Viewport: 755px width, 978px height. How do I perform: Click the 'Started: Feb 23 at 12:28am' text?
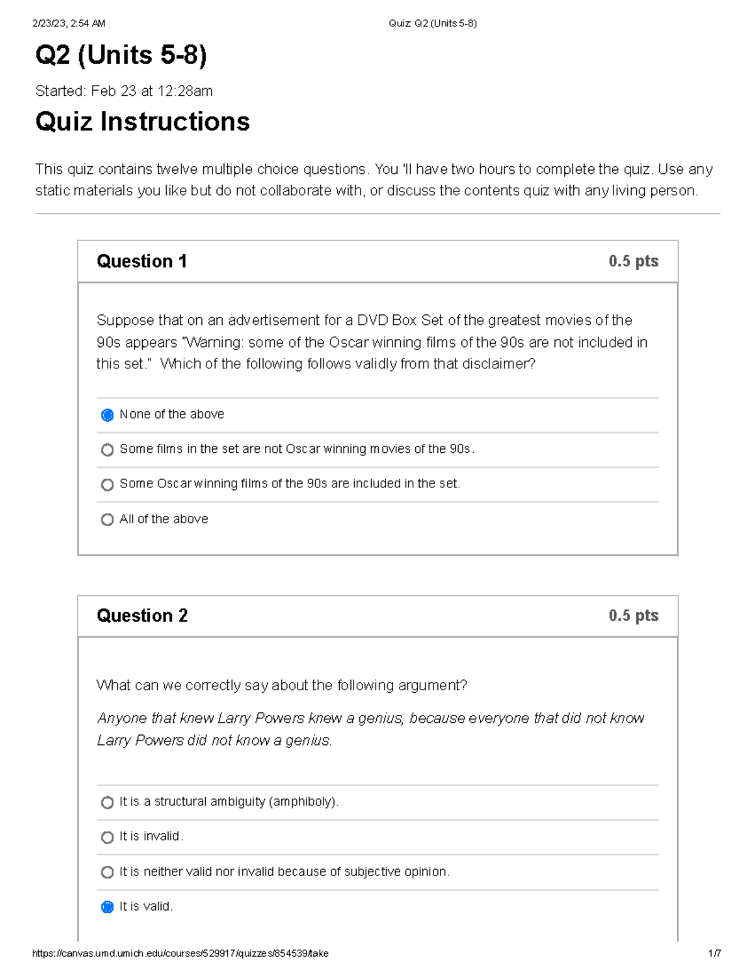pos(125,91)
